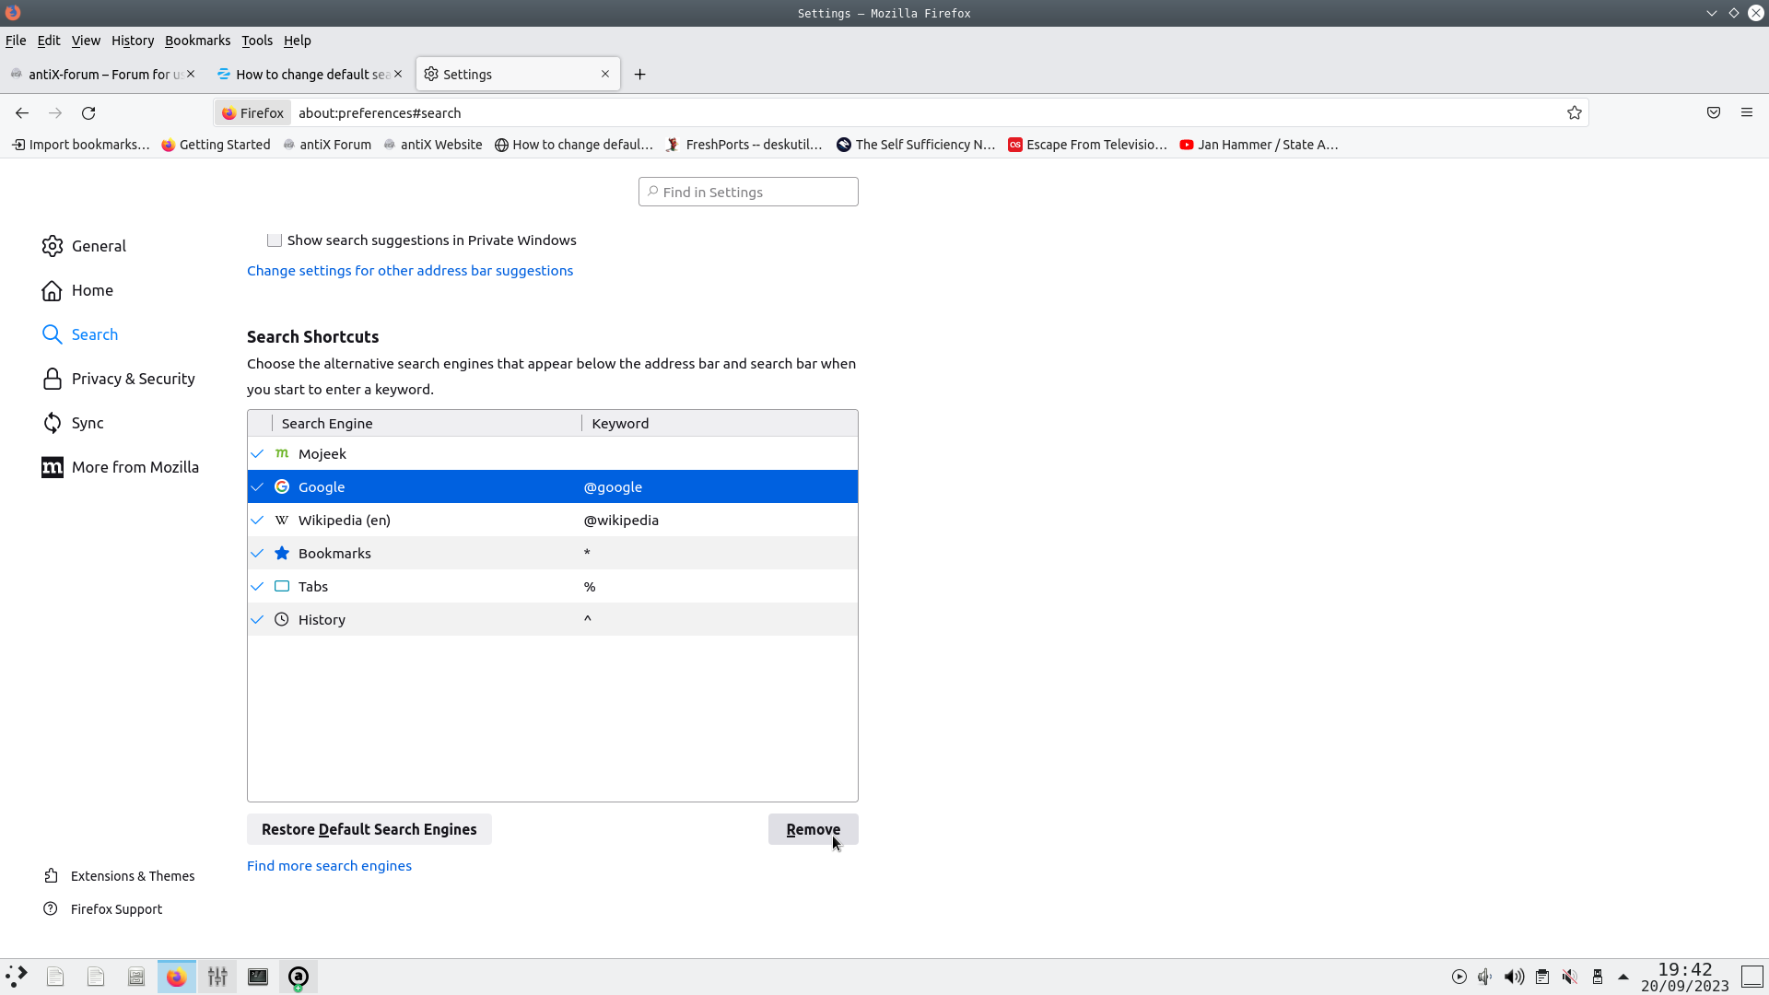Click the Import bookmarks toolbar item
This screenshot has height=995, width=1769.
[x=81, y=145]
